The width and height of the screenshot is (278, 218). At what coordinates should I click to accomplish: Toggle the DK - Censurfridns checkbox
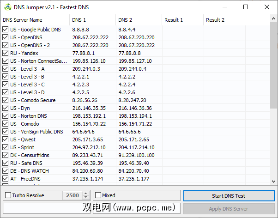coord(6,155)
